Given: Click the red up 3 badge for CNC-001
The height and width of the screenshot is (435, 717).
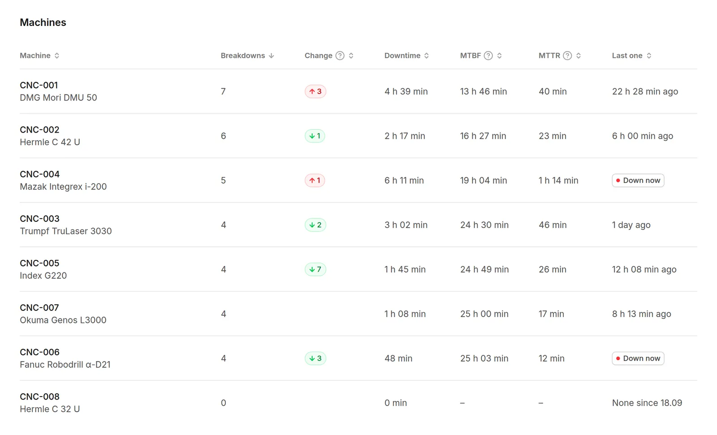Looking at the screenshot, I should 315,91.
